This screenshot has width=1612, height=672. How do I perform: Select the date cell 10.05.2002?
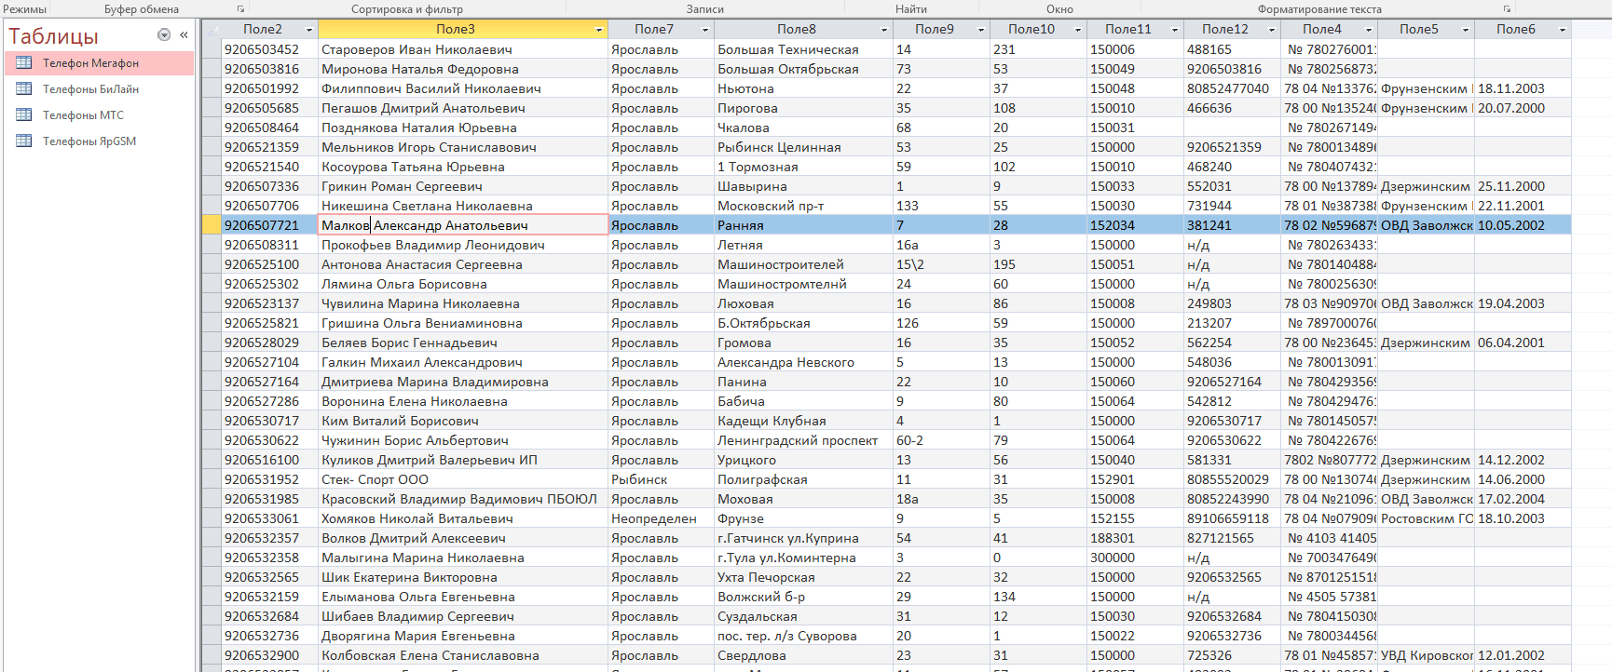[1523, 225]
